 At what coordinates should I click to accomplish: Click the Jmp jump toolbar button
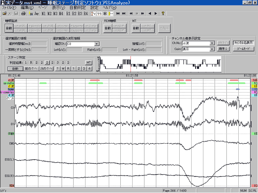36,14
